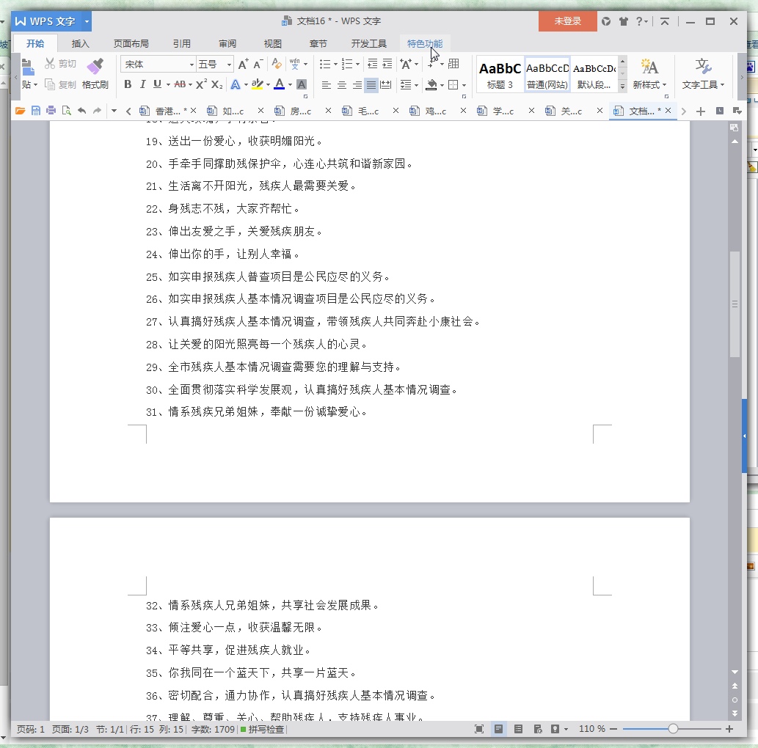The height and width of the screenshot is (748, 758).
Task: Increase paragraph indent
Action: point(387,64)
